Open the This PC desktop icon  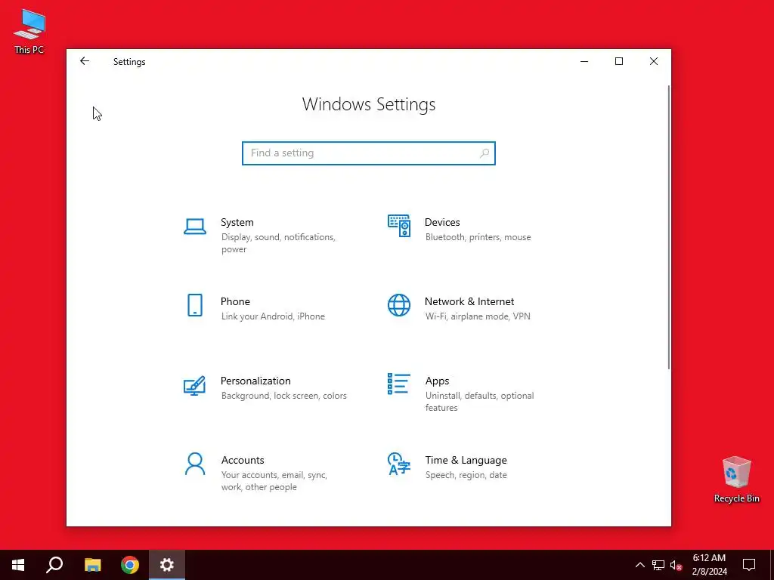tap(29, 32)
